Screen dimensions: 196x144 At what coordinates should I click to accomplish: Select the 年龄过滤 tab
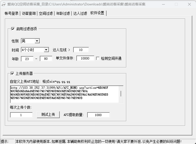click(63, 13)
